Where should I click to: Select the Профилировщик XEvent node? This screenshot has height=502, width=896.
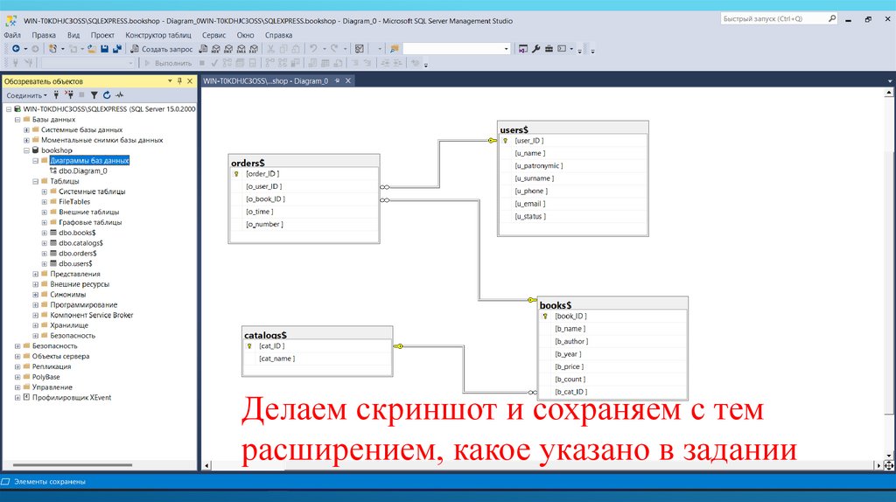pos(72,397)
